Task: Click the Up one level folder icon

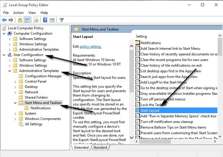Action: (20, 20)
